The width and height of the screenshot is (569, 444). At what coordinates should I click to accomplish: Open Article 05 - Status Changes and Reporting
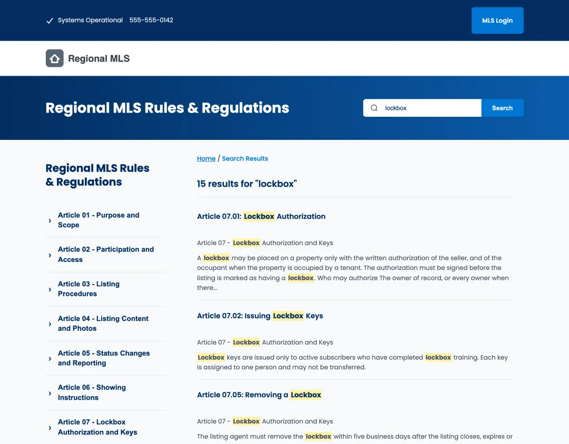click(x=104, y=358)
